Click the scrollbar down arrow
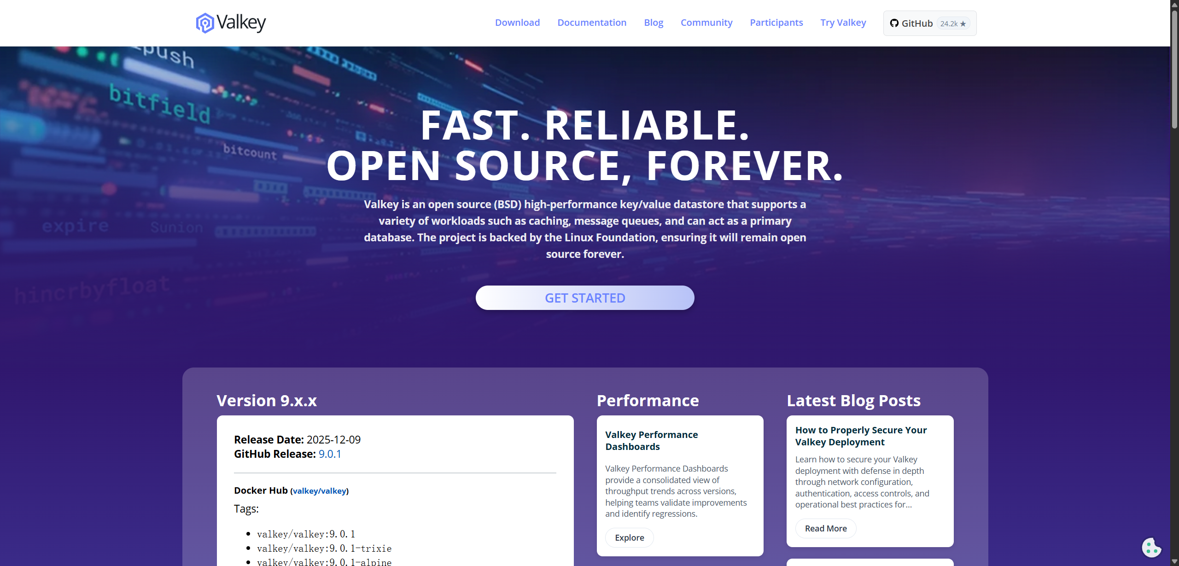 [x=1174, y=562]
